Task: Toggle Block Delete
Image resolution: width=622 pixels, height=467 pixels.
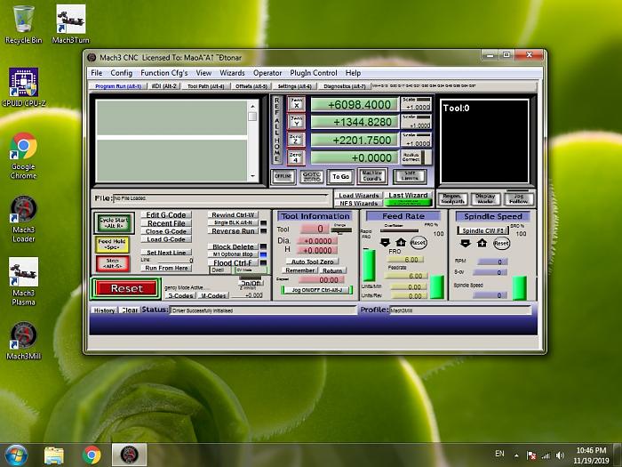Action: [x=233, y=246]
